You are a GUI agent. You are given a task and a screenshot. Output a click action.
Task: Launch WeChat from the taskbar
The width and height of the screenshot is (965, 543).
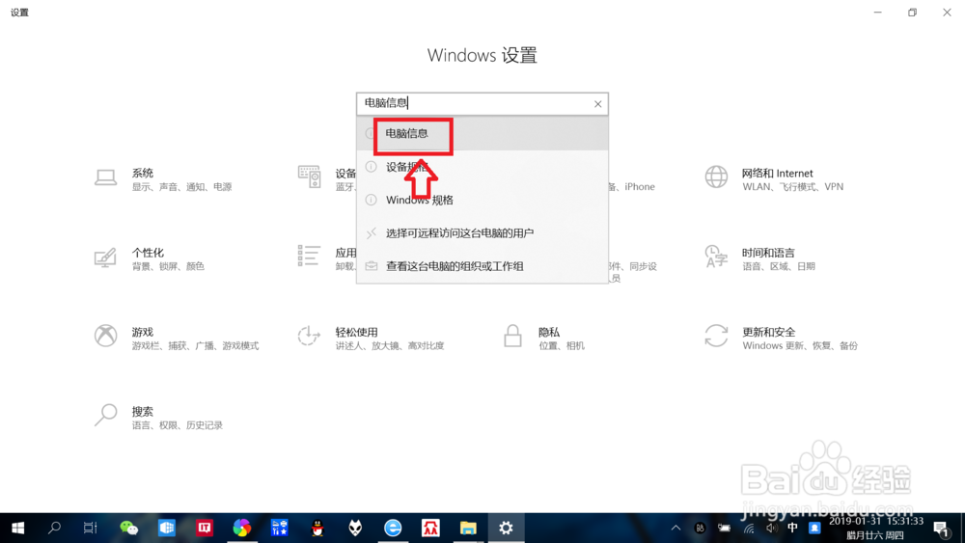(x=128, y=528)
